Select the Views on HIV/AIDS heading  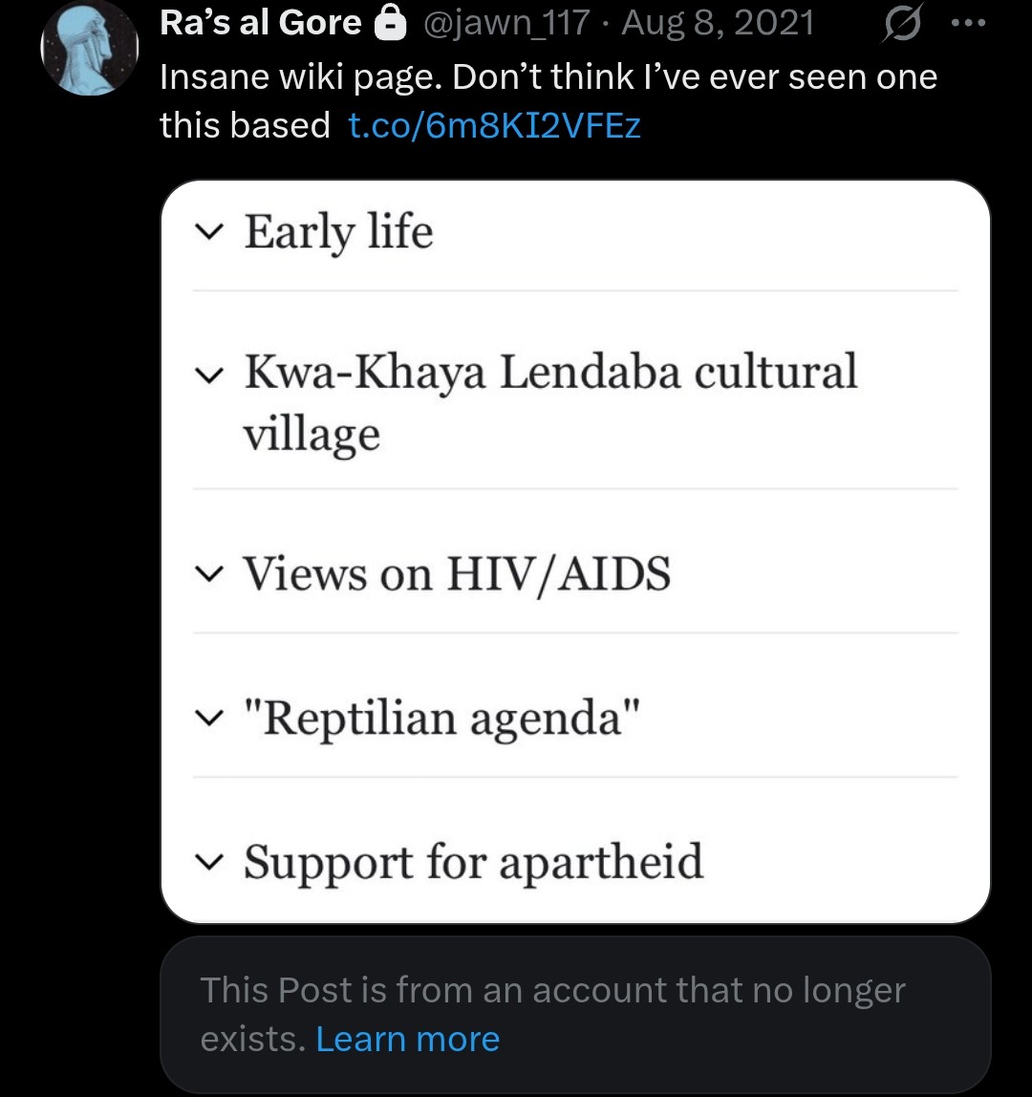pos(457,574)
